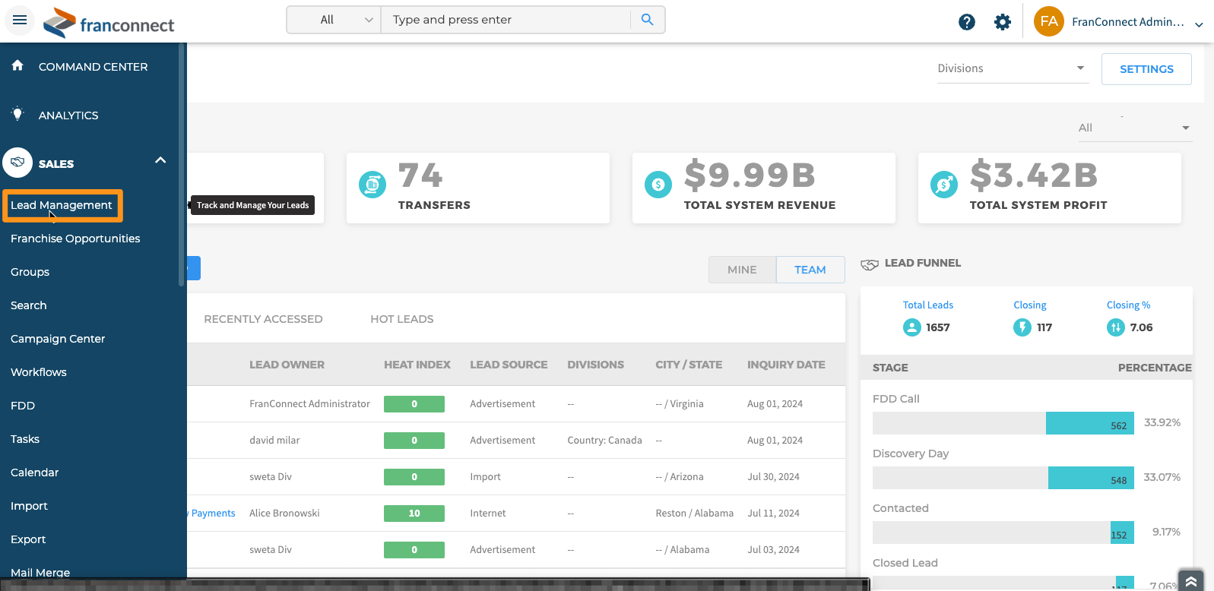Screen dimensions: 1214x591
Task: Open Command Center in sidebar
Action: click(93, 67)
